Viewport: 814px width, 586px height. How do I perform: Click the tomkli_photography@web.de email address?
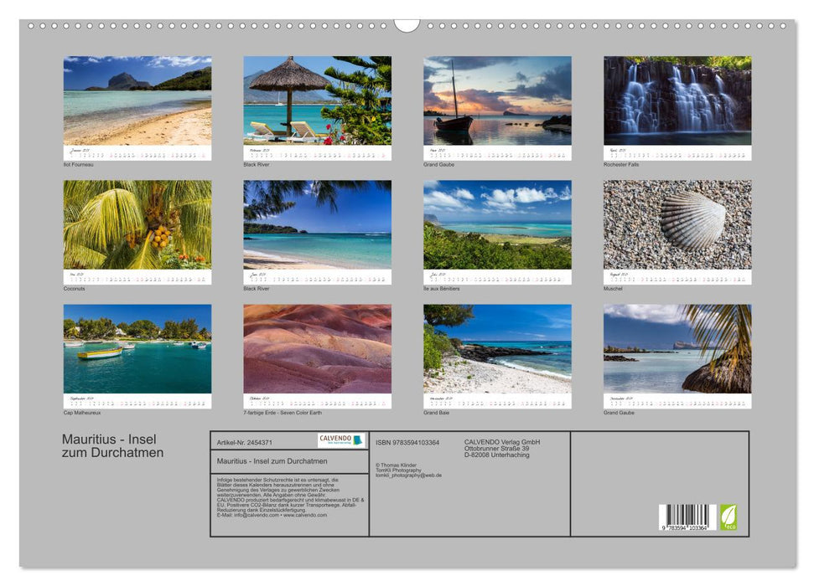pos(408,475)
